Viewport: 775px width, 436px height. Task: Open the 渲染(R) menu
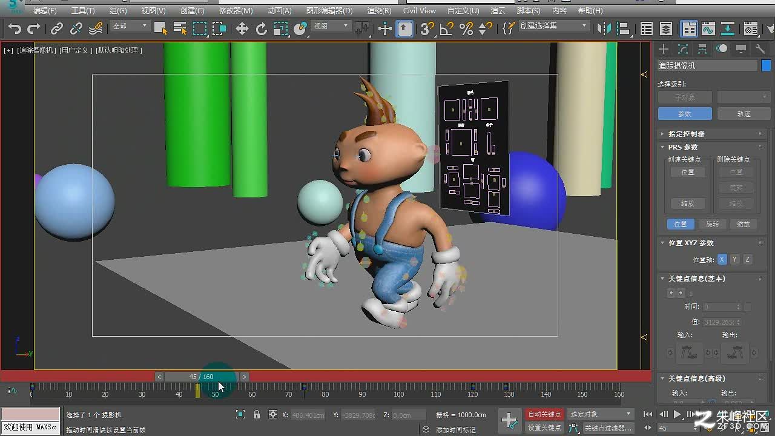[x=379, y=10]
